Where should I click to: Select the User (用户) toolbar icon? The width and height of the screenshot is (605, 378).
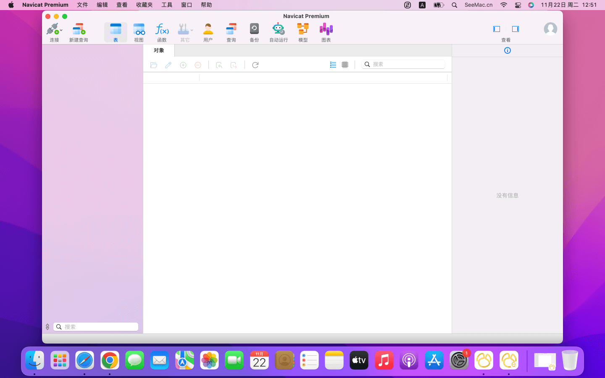[208, 29]
